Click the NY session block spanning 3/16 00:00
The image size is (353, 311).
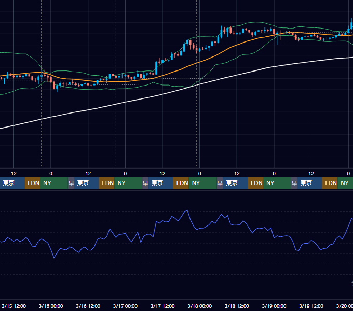(54, 183)
